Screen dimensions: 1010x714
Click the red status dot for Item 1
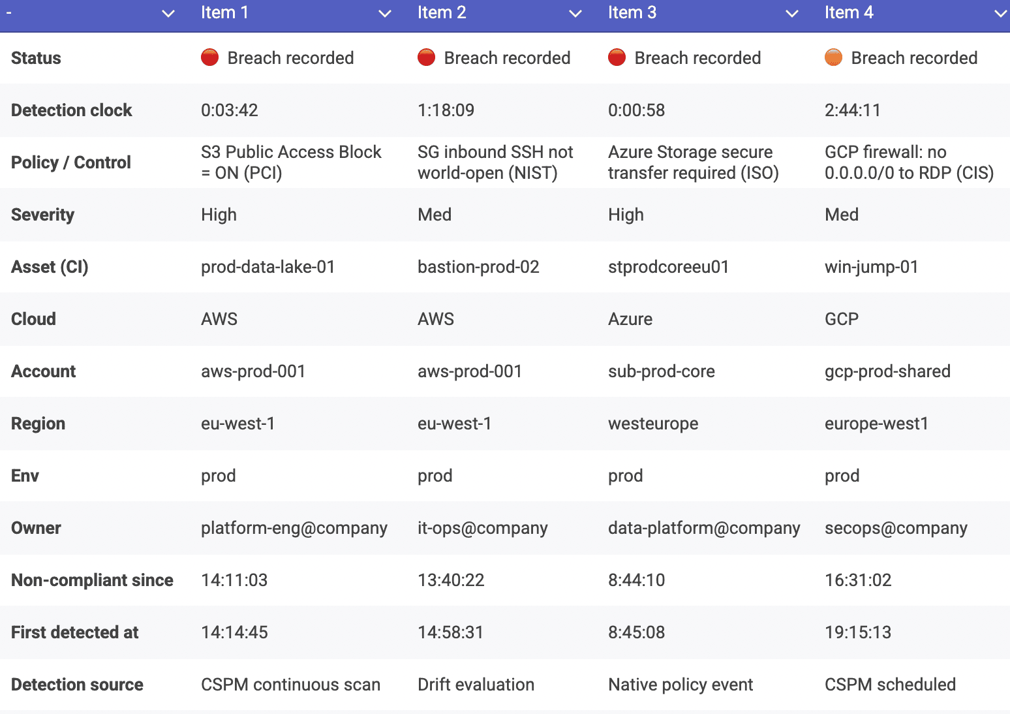(209, 58)
